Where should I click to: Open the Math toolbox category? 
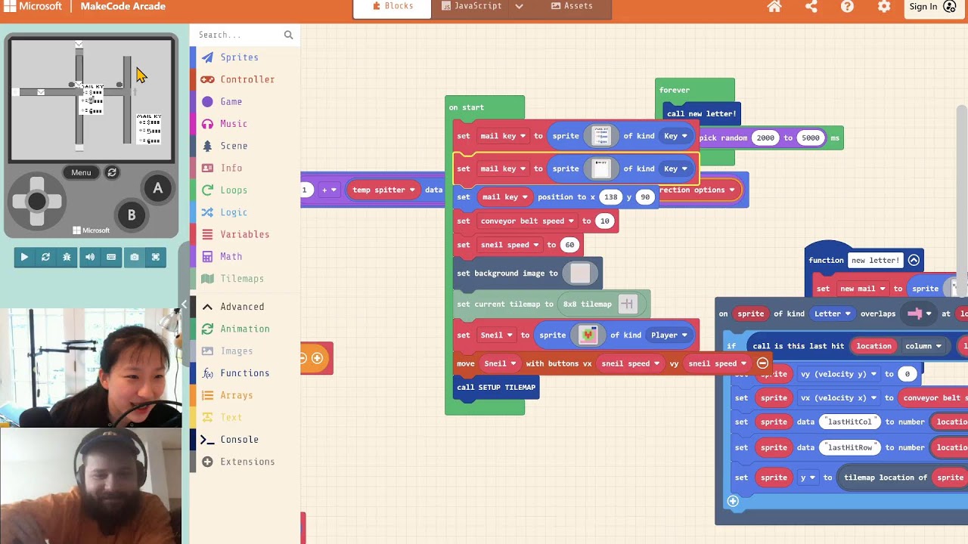[x=245, y=257]
